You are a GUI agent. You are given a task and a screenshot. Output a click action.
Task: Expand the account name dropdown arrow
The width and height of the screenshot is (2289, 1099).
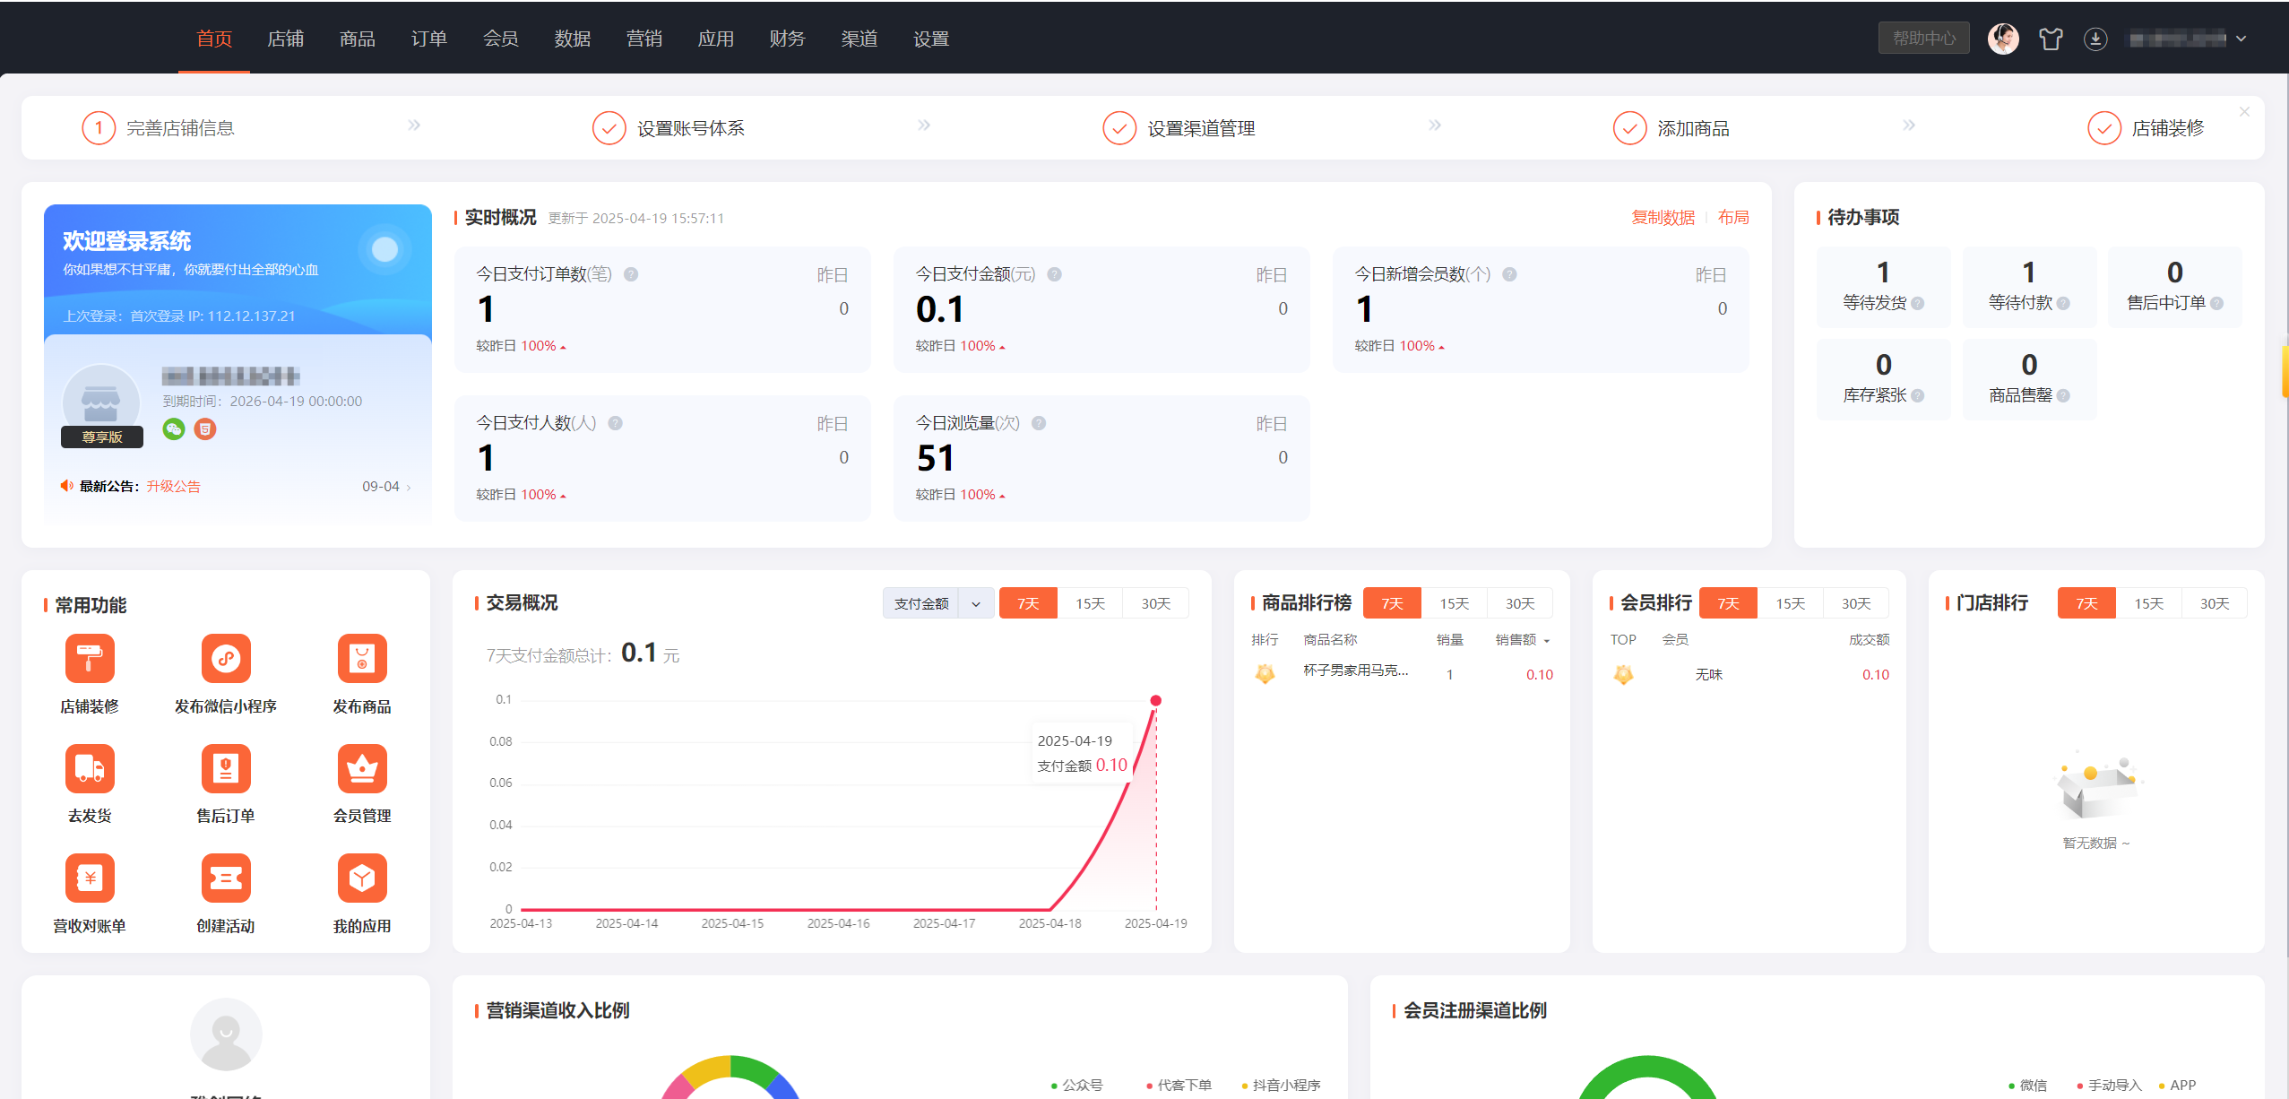coord(2241,39)
